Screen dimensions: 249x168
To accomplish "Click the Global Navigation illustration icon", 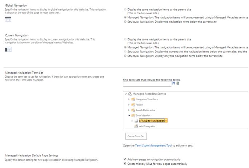I will pyautogui.click(x=8, y=19).
